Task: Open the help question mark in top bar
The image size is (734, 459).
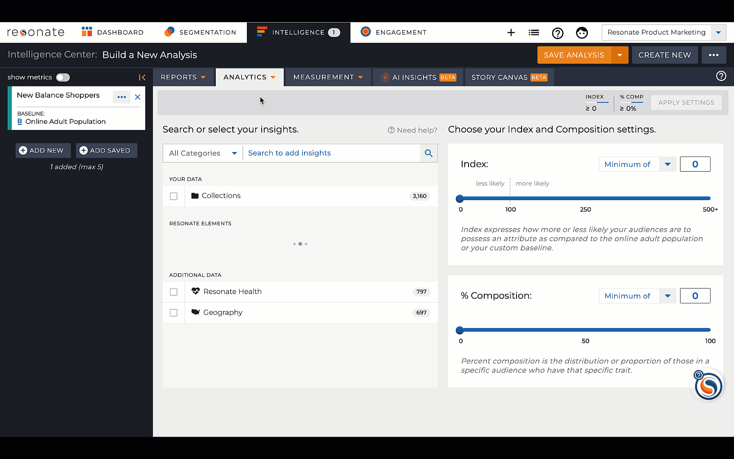Action: click(557, 33)
